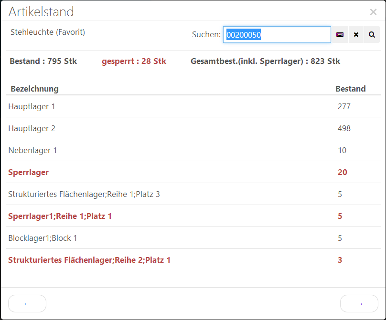Click the Bestand column header
Viewport: 386px width, 320px height.
tap(350, 89)
